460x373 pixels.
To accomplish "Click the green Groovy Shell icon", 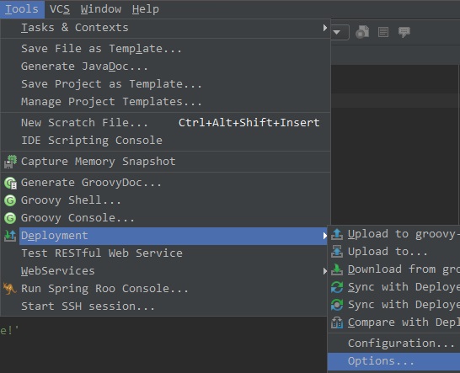I will [10, 200].
